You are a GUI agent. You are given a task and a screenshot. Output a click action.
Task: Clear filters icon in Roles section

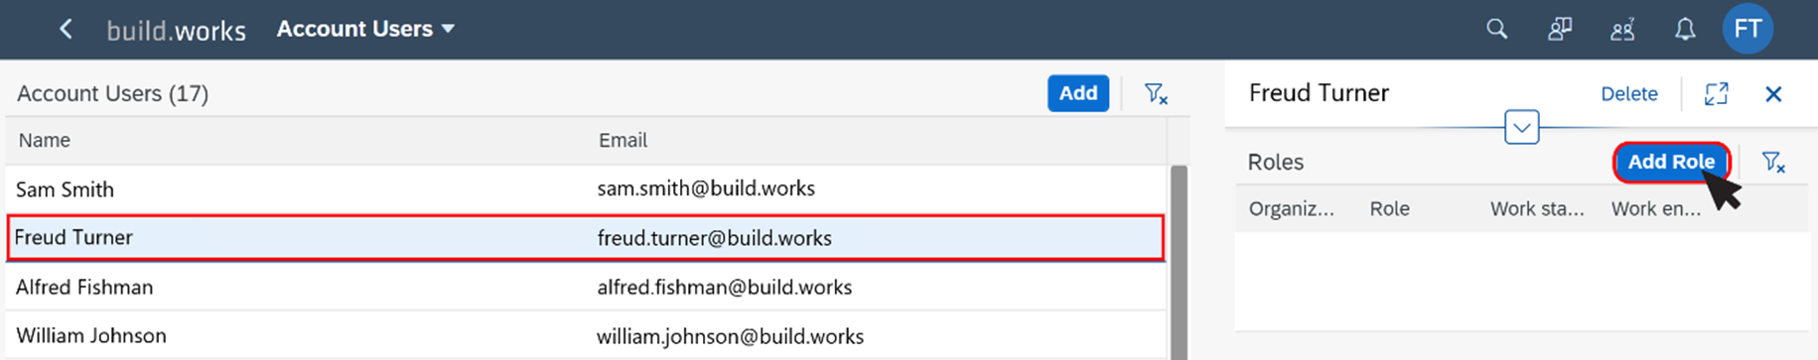click(1773, 162)
